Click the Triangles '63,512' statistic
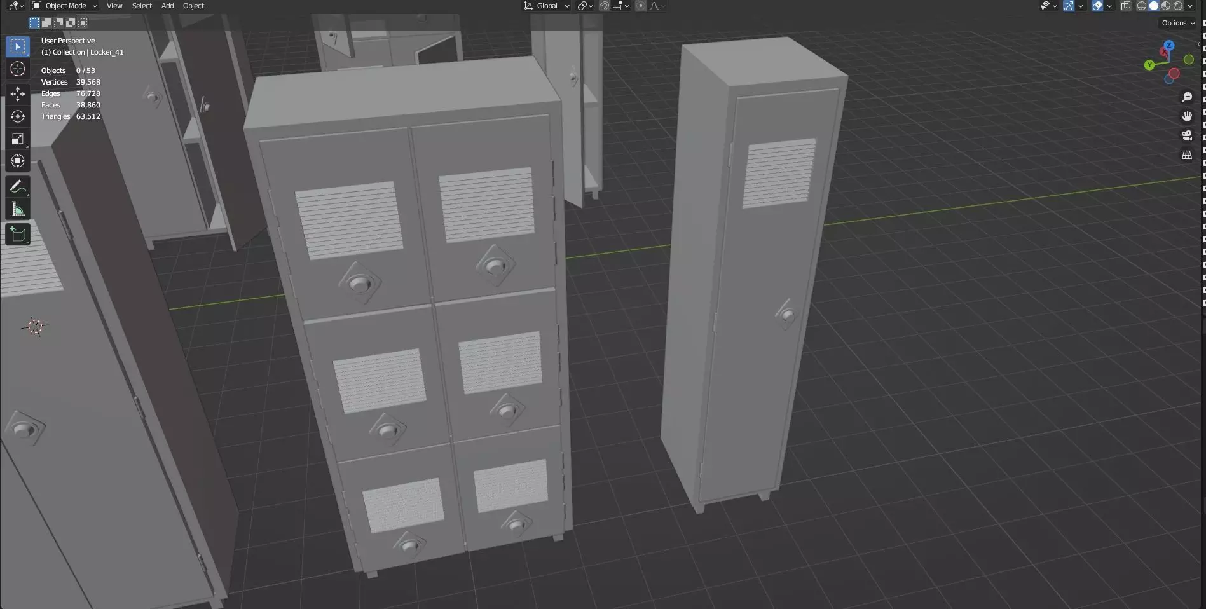The width and height of the screenshot is (1206, 609). [x=88, y=116]
